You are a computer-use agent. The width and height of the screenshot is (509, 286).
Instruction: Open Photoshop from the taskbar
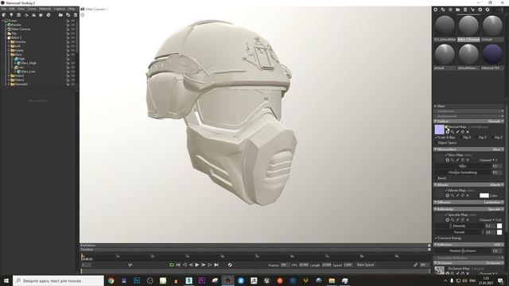point(137,280)
